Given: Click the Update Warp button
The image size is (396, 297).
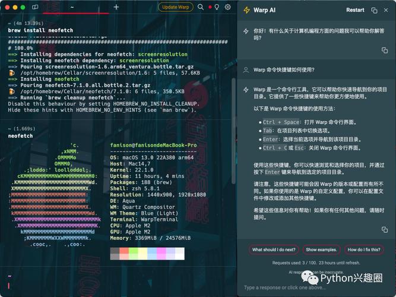Looking at the screenshot, I should click(x=176, y=7).
